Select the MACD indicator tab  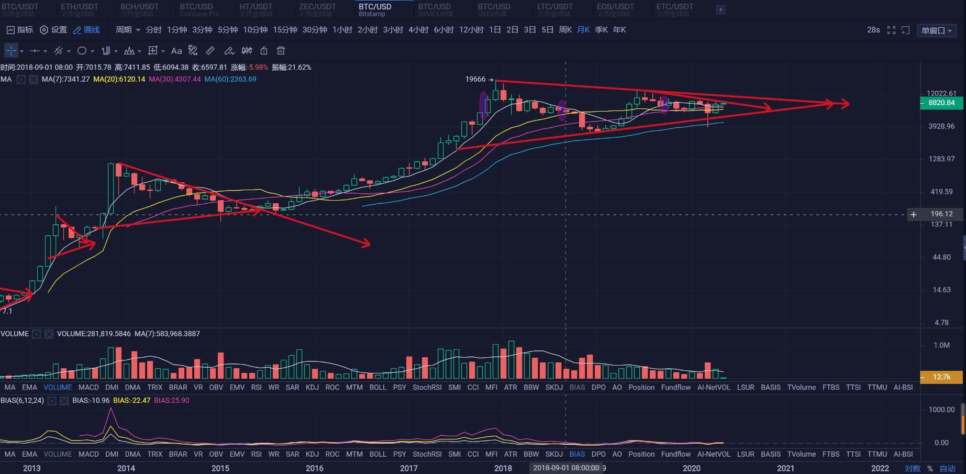click(88, 387)
